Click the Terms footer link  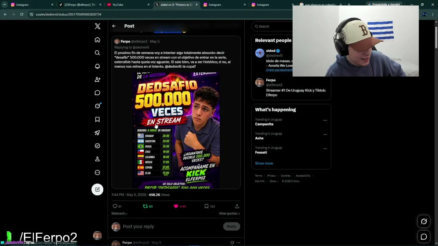pyautogui.click(x=258, y=176)
